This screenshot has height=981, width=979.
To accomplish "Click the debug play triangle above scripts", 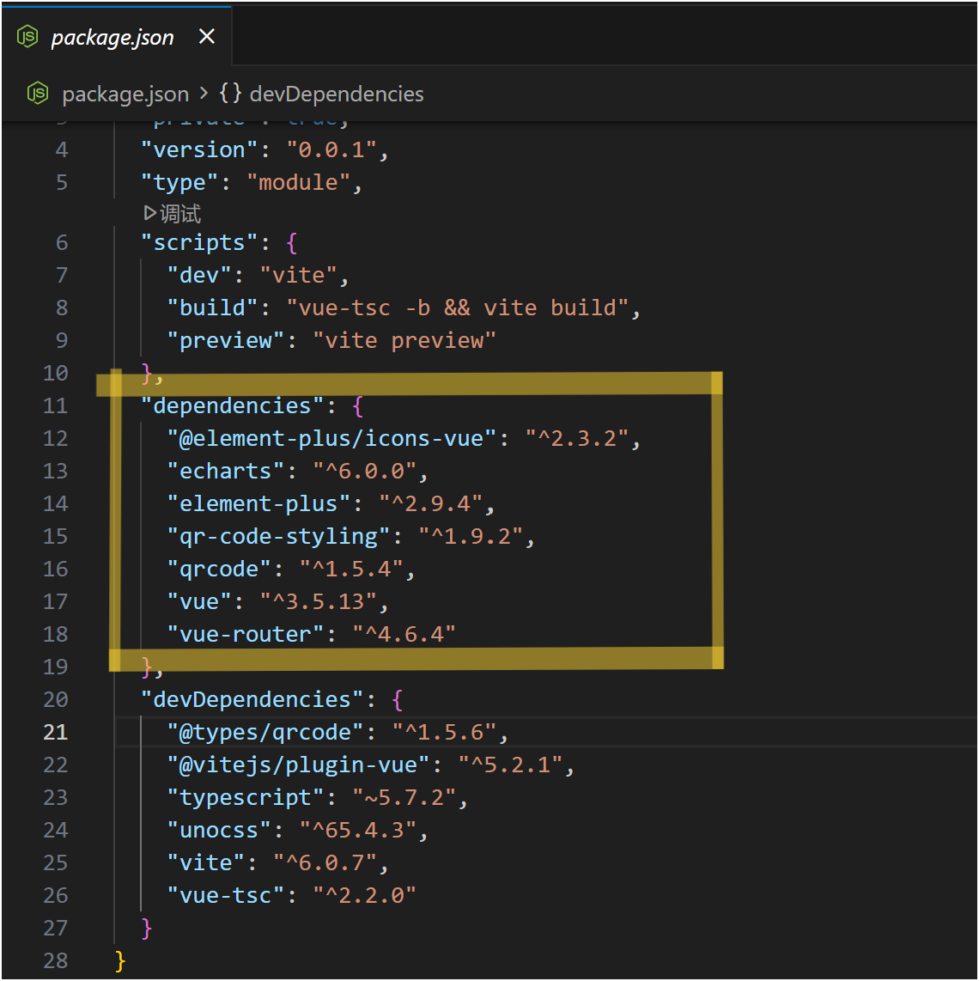I will pos(149,213).
